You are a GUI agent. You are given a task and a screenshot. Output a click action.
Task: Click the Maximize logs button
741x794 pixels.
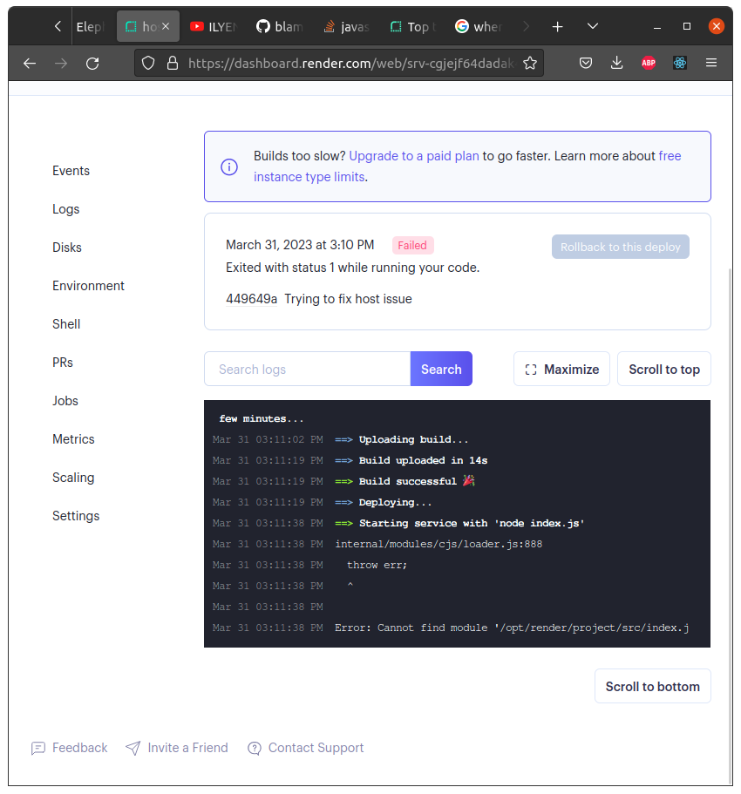click(561, 370)
